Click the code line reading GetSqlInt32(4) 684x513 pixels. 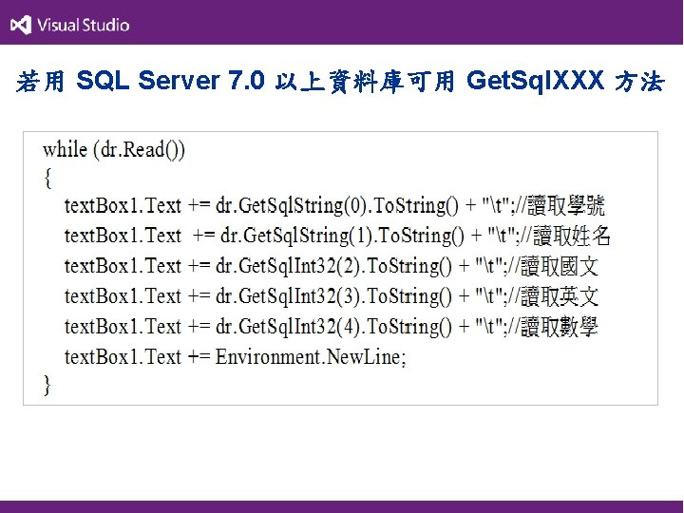pyautogui.click(x=332, y=327)
